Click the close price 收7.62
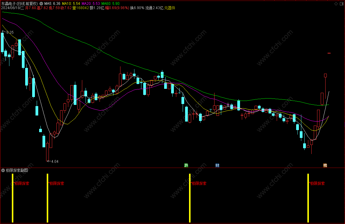This screenshot has width=345, height=224. point(66,8)
